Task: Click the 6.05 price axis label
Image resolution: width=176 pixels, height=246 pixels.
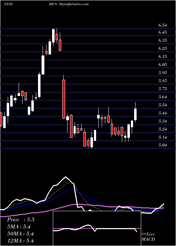Action: pos(163,65)
